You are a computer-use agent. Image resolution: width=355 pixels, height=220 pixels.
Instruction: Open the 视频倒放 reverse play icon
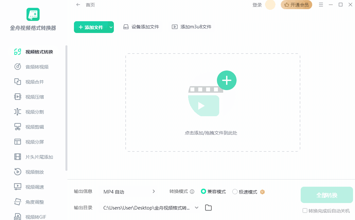[18, 172]
